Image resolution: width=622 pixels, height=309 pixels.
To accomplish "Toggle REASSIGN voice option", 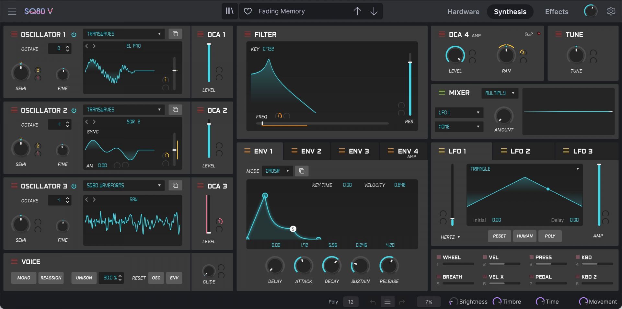I will pyautogui.click(x=51, y=278).
